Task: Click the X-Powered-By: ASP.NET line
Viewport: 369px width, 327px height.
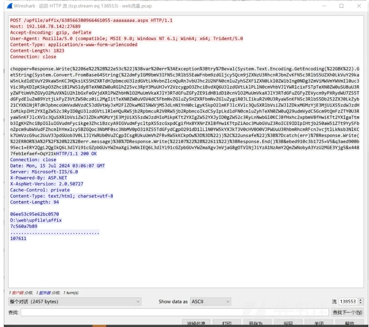Action: coord(39,178)
